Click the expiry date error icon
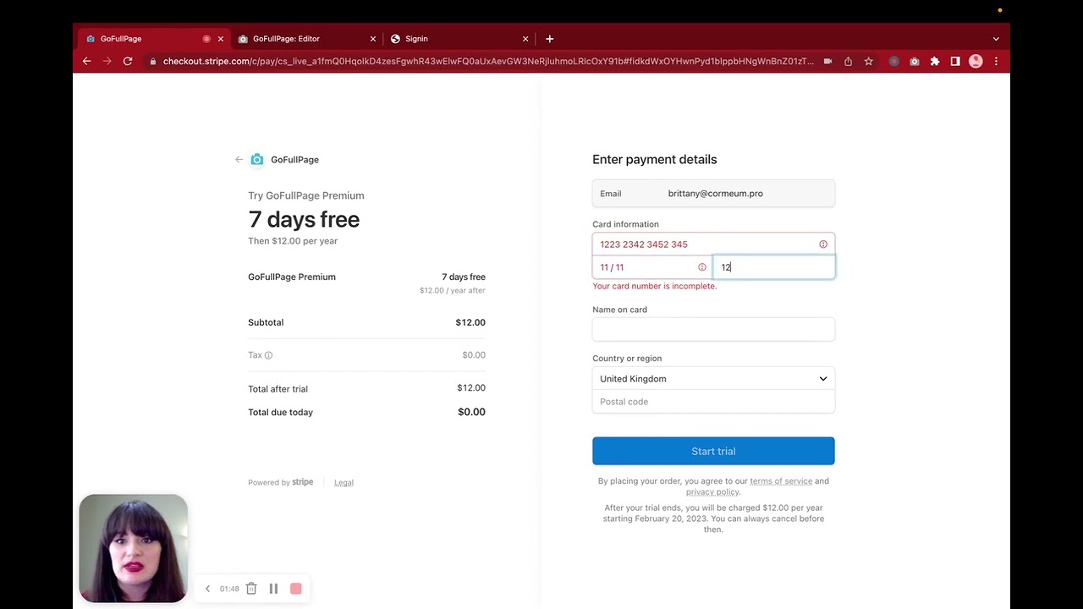This screenshot has height=609, width=1083. tap(702, 267)
